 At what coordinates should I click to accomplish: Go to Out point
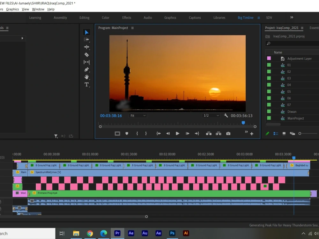pyautogui.click(x=197, y=134)
